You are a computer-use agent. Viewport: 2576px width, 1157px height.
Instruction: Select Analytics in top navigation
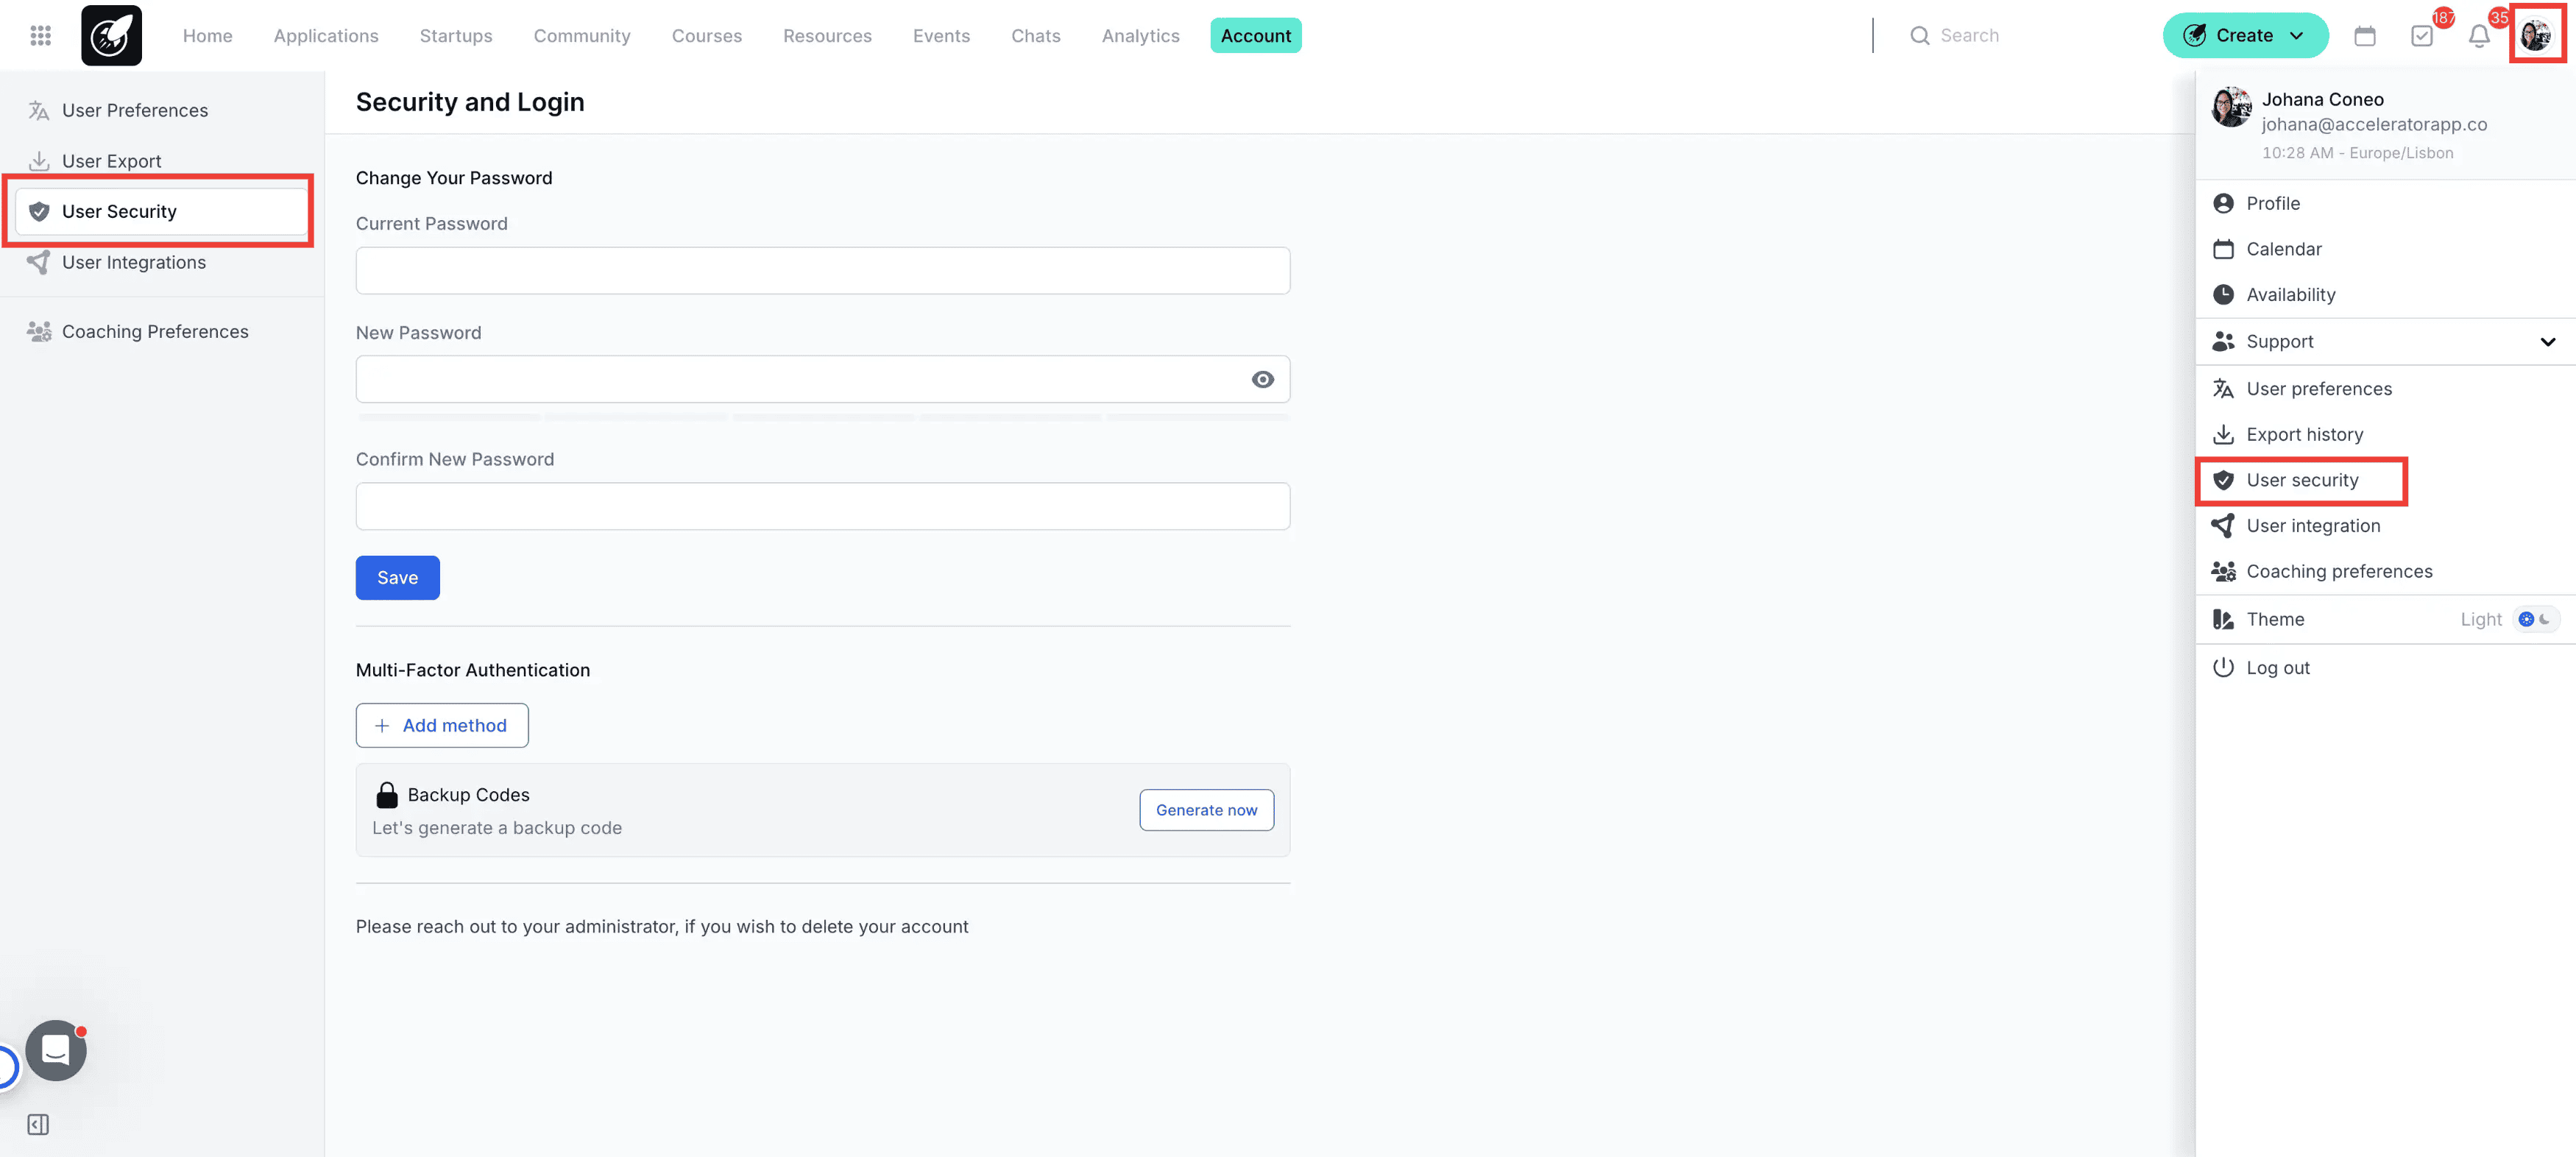pyautogui.click(x=1140, y=36)
